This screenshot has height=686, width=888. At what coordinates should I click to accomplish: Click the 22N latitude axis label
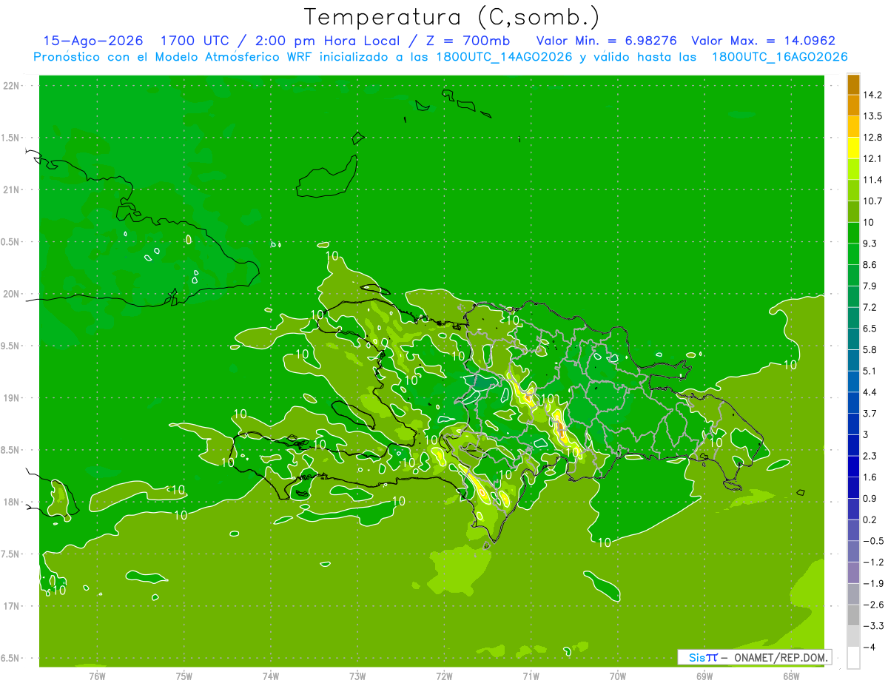(13, 86)
